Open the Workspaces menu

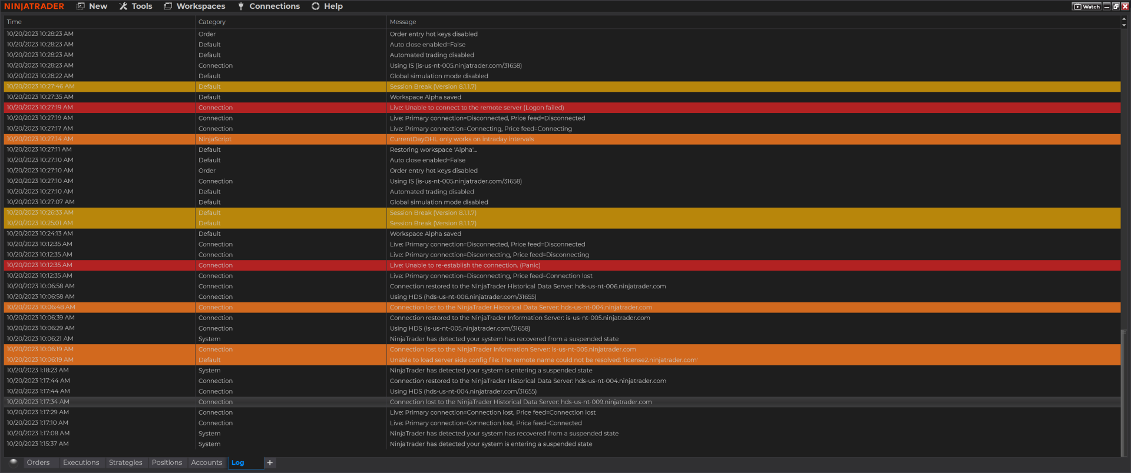[x=194, y=6]
